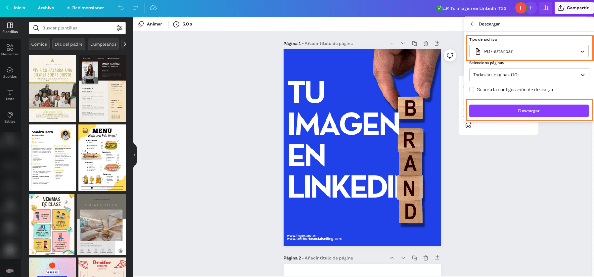Select the Normas de clase template
This screenshot has width=594, height=277.
[x=52, y=224]
